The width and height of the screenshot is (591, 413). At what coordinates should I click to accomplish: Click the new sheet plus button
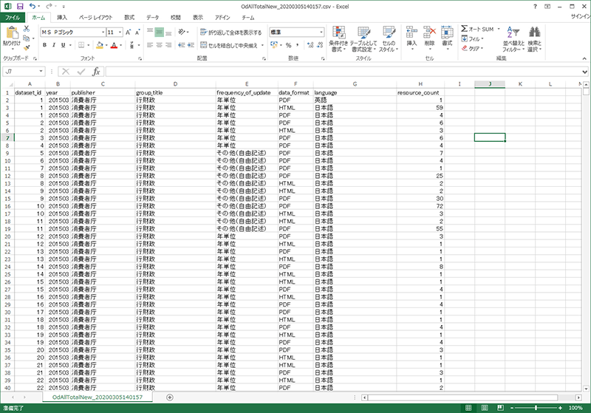(170, 397)
